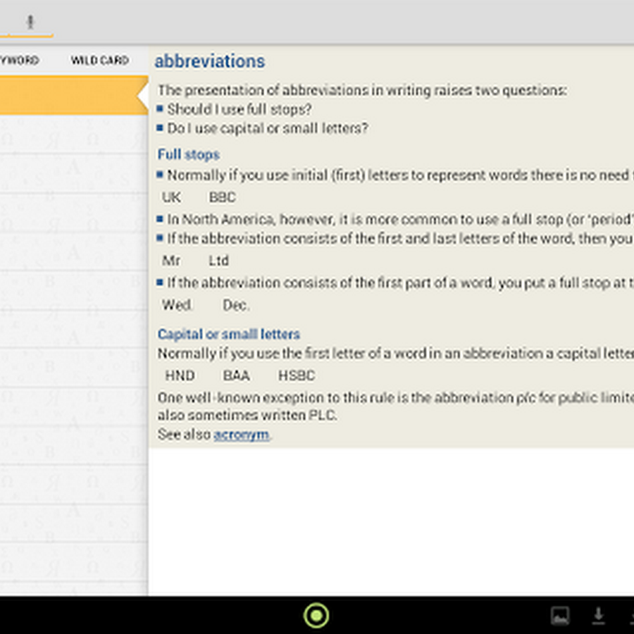
Task: Select the example text Mr
Action: pyautogui.click(x=171, y=261)
